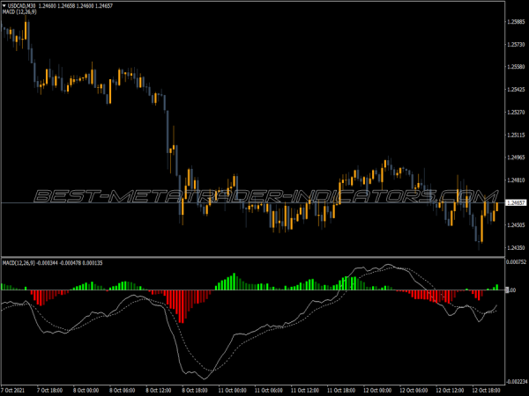
Task: Click the 1.24350 price axis label
Action: click(516, 248)
